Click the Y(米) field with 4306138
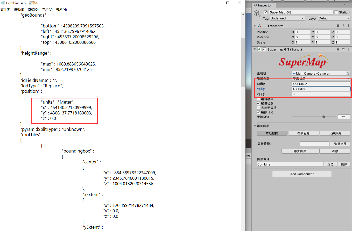 pyautogui.click(x=321, y=89)
